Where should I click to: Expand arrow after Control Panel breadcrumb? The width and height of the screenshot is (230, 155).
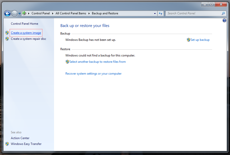point(53,13)
